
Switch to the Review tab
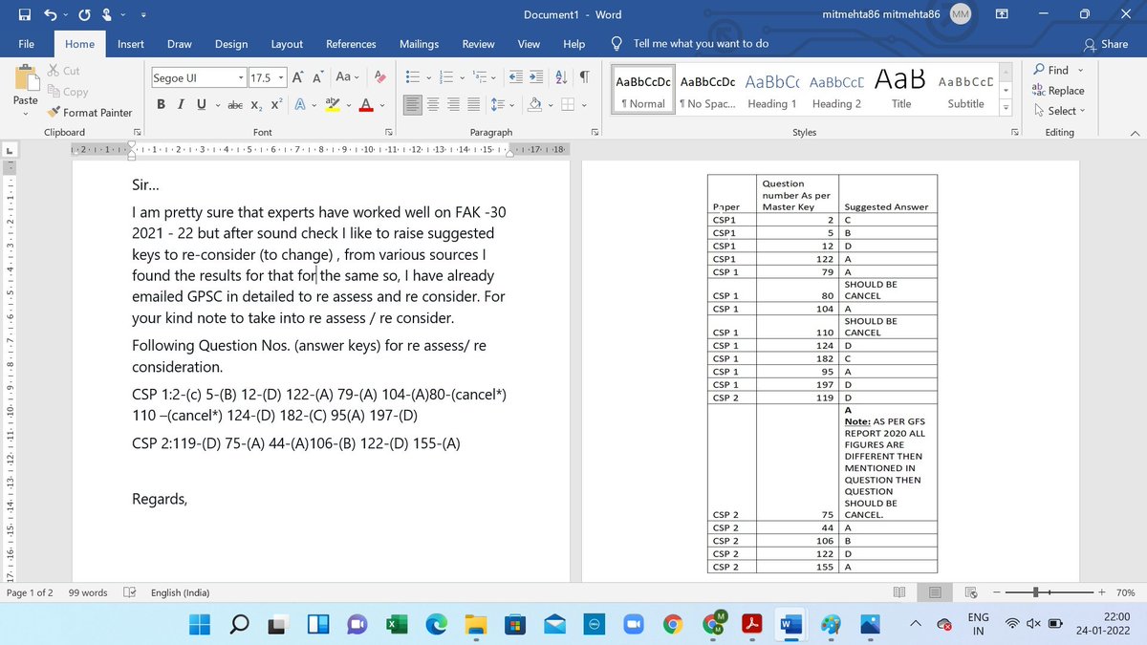pos(478,44)
